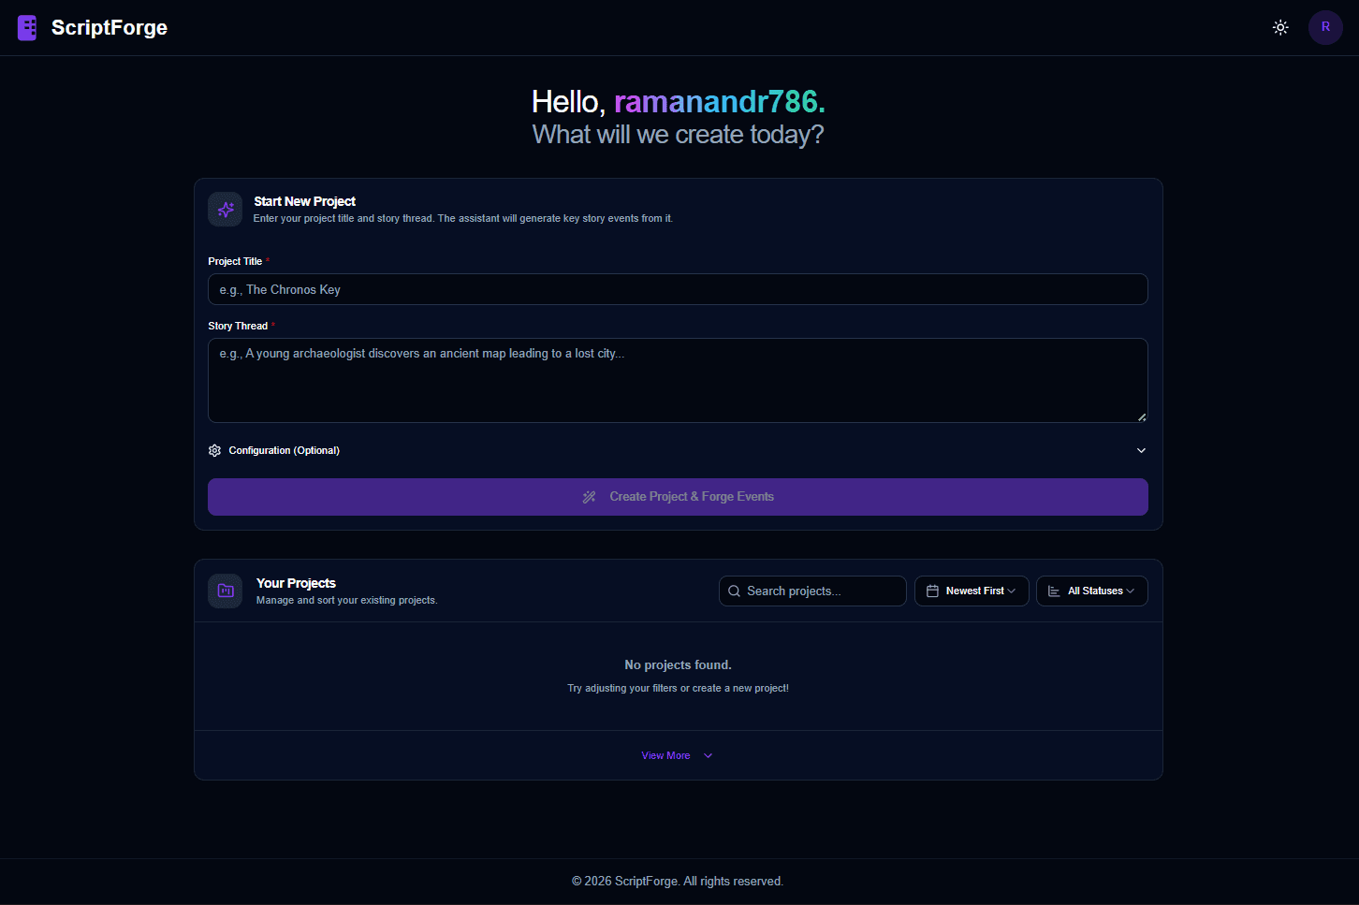Click the ScriptForge logo icon

tap(27, 28)
